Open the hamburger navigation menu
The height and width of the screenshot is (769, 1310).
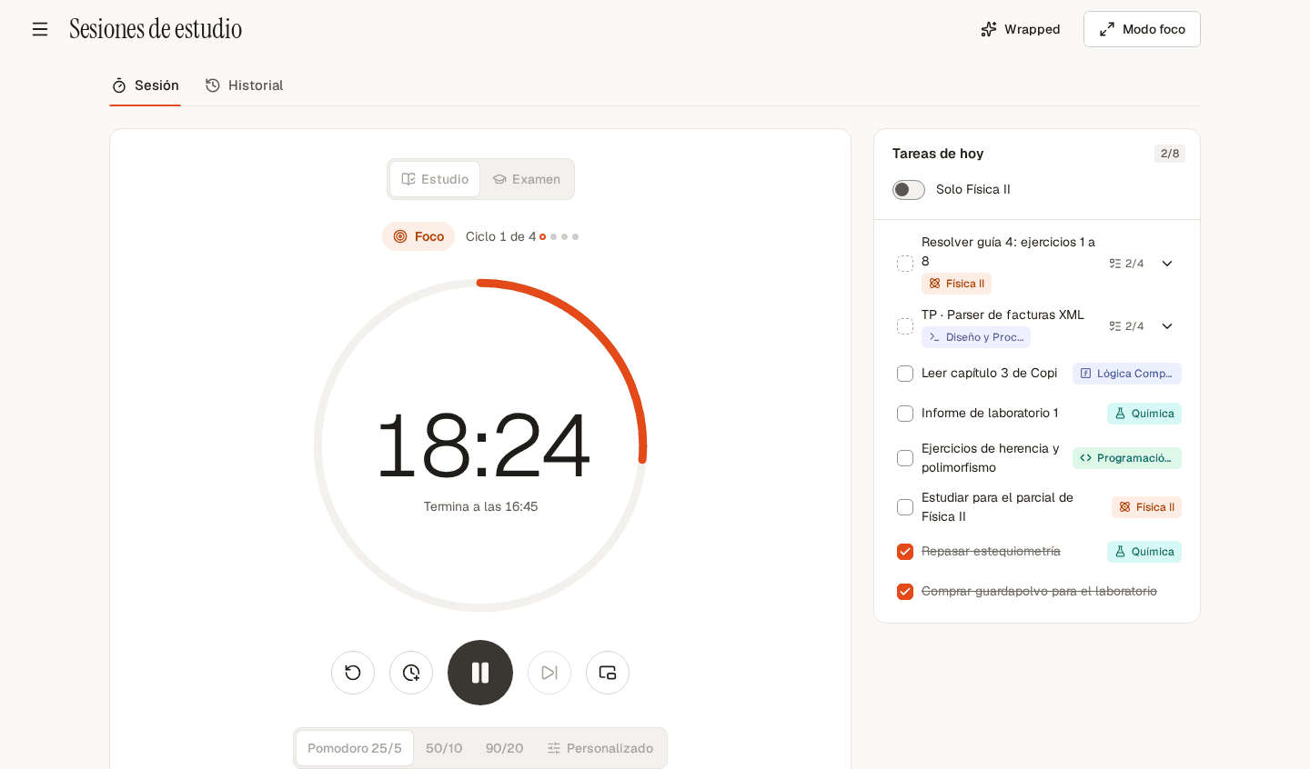(x=40, y=29)
